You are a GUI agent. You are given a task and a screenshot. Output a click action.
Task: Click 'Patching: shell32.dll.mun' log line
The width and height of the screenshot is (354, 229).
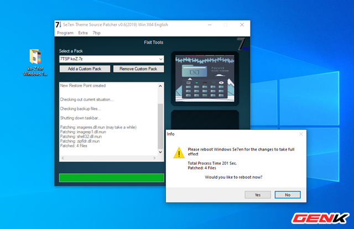(x=81, y=137)
